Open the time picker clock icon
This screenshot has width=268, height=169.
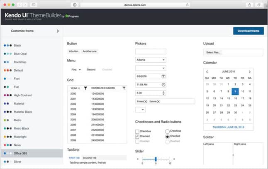click(x=163, y=85)
